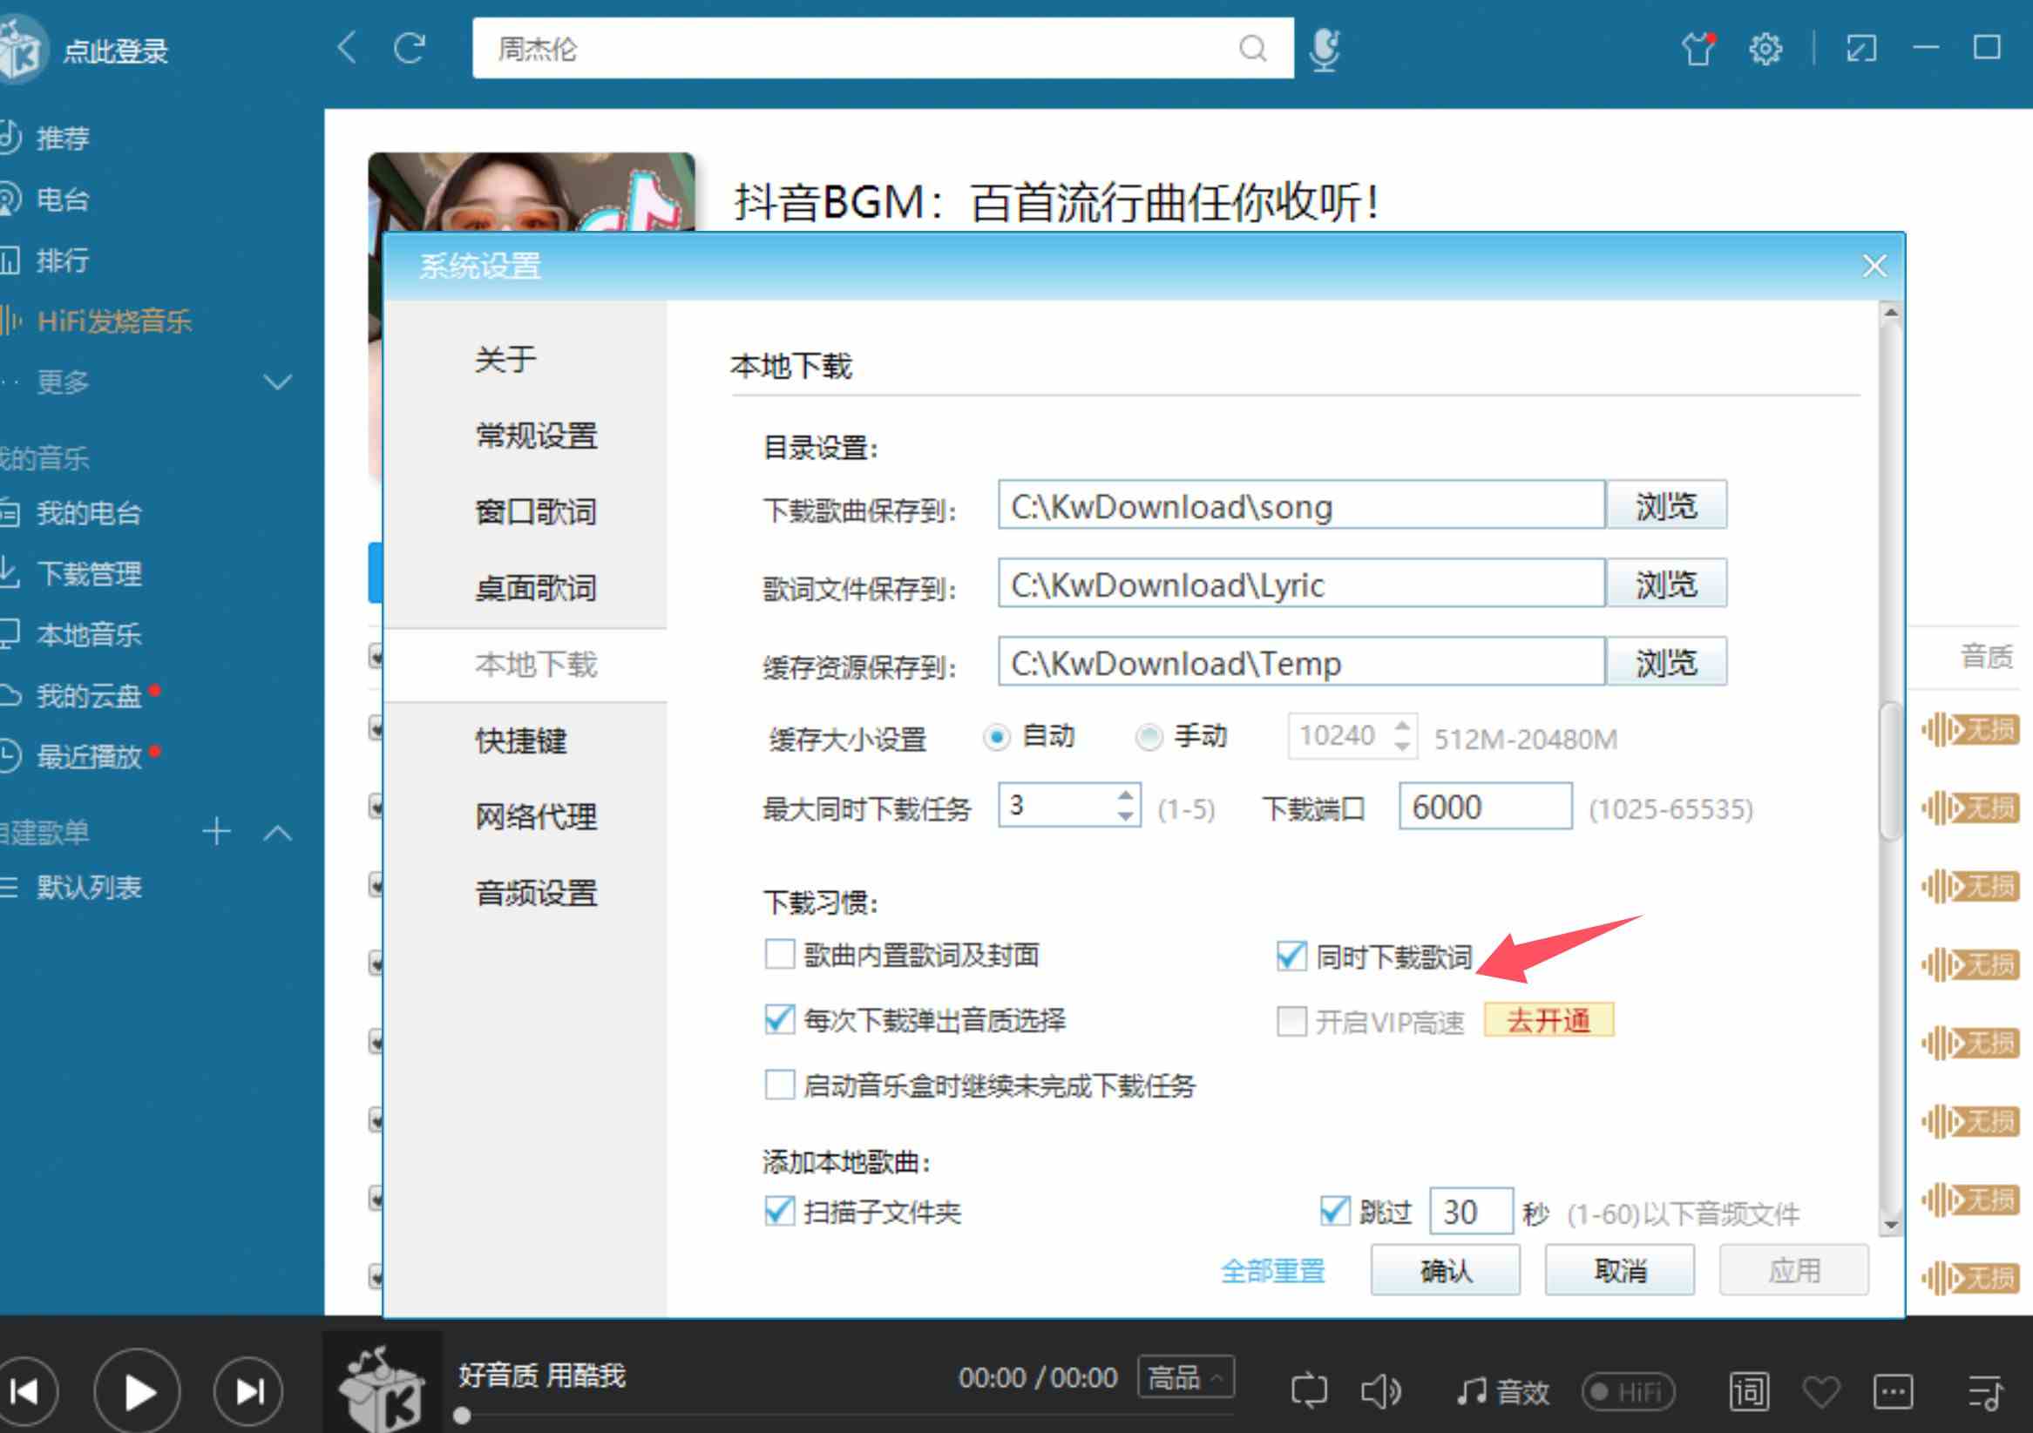Open 我的电台 in the sidebar

(89, 512)
